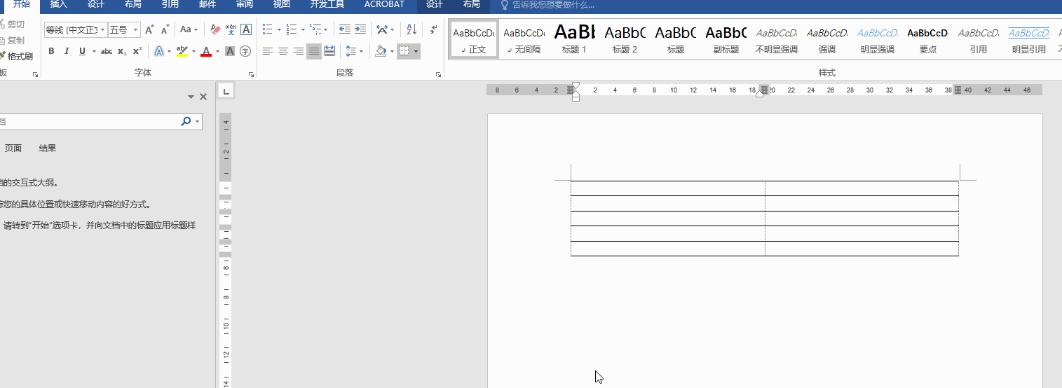
Task: Switch to 结果 tab in navigation pane
Action: 48,148
